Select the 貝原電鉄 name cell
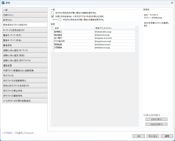 74,47
